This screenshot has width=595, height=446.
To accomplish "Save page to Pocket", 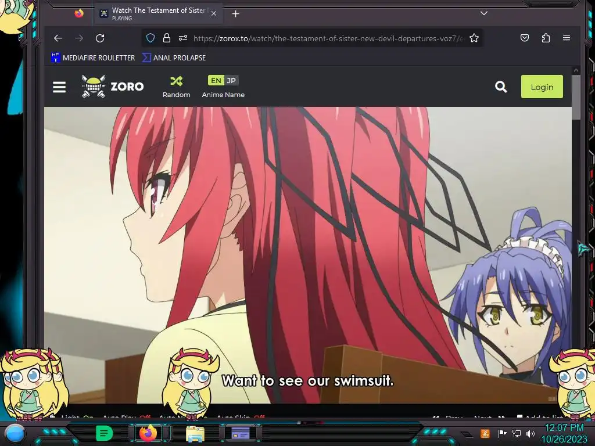I will tap(525, 38).
